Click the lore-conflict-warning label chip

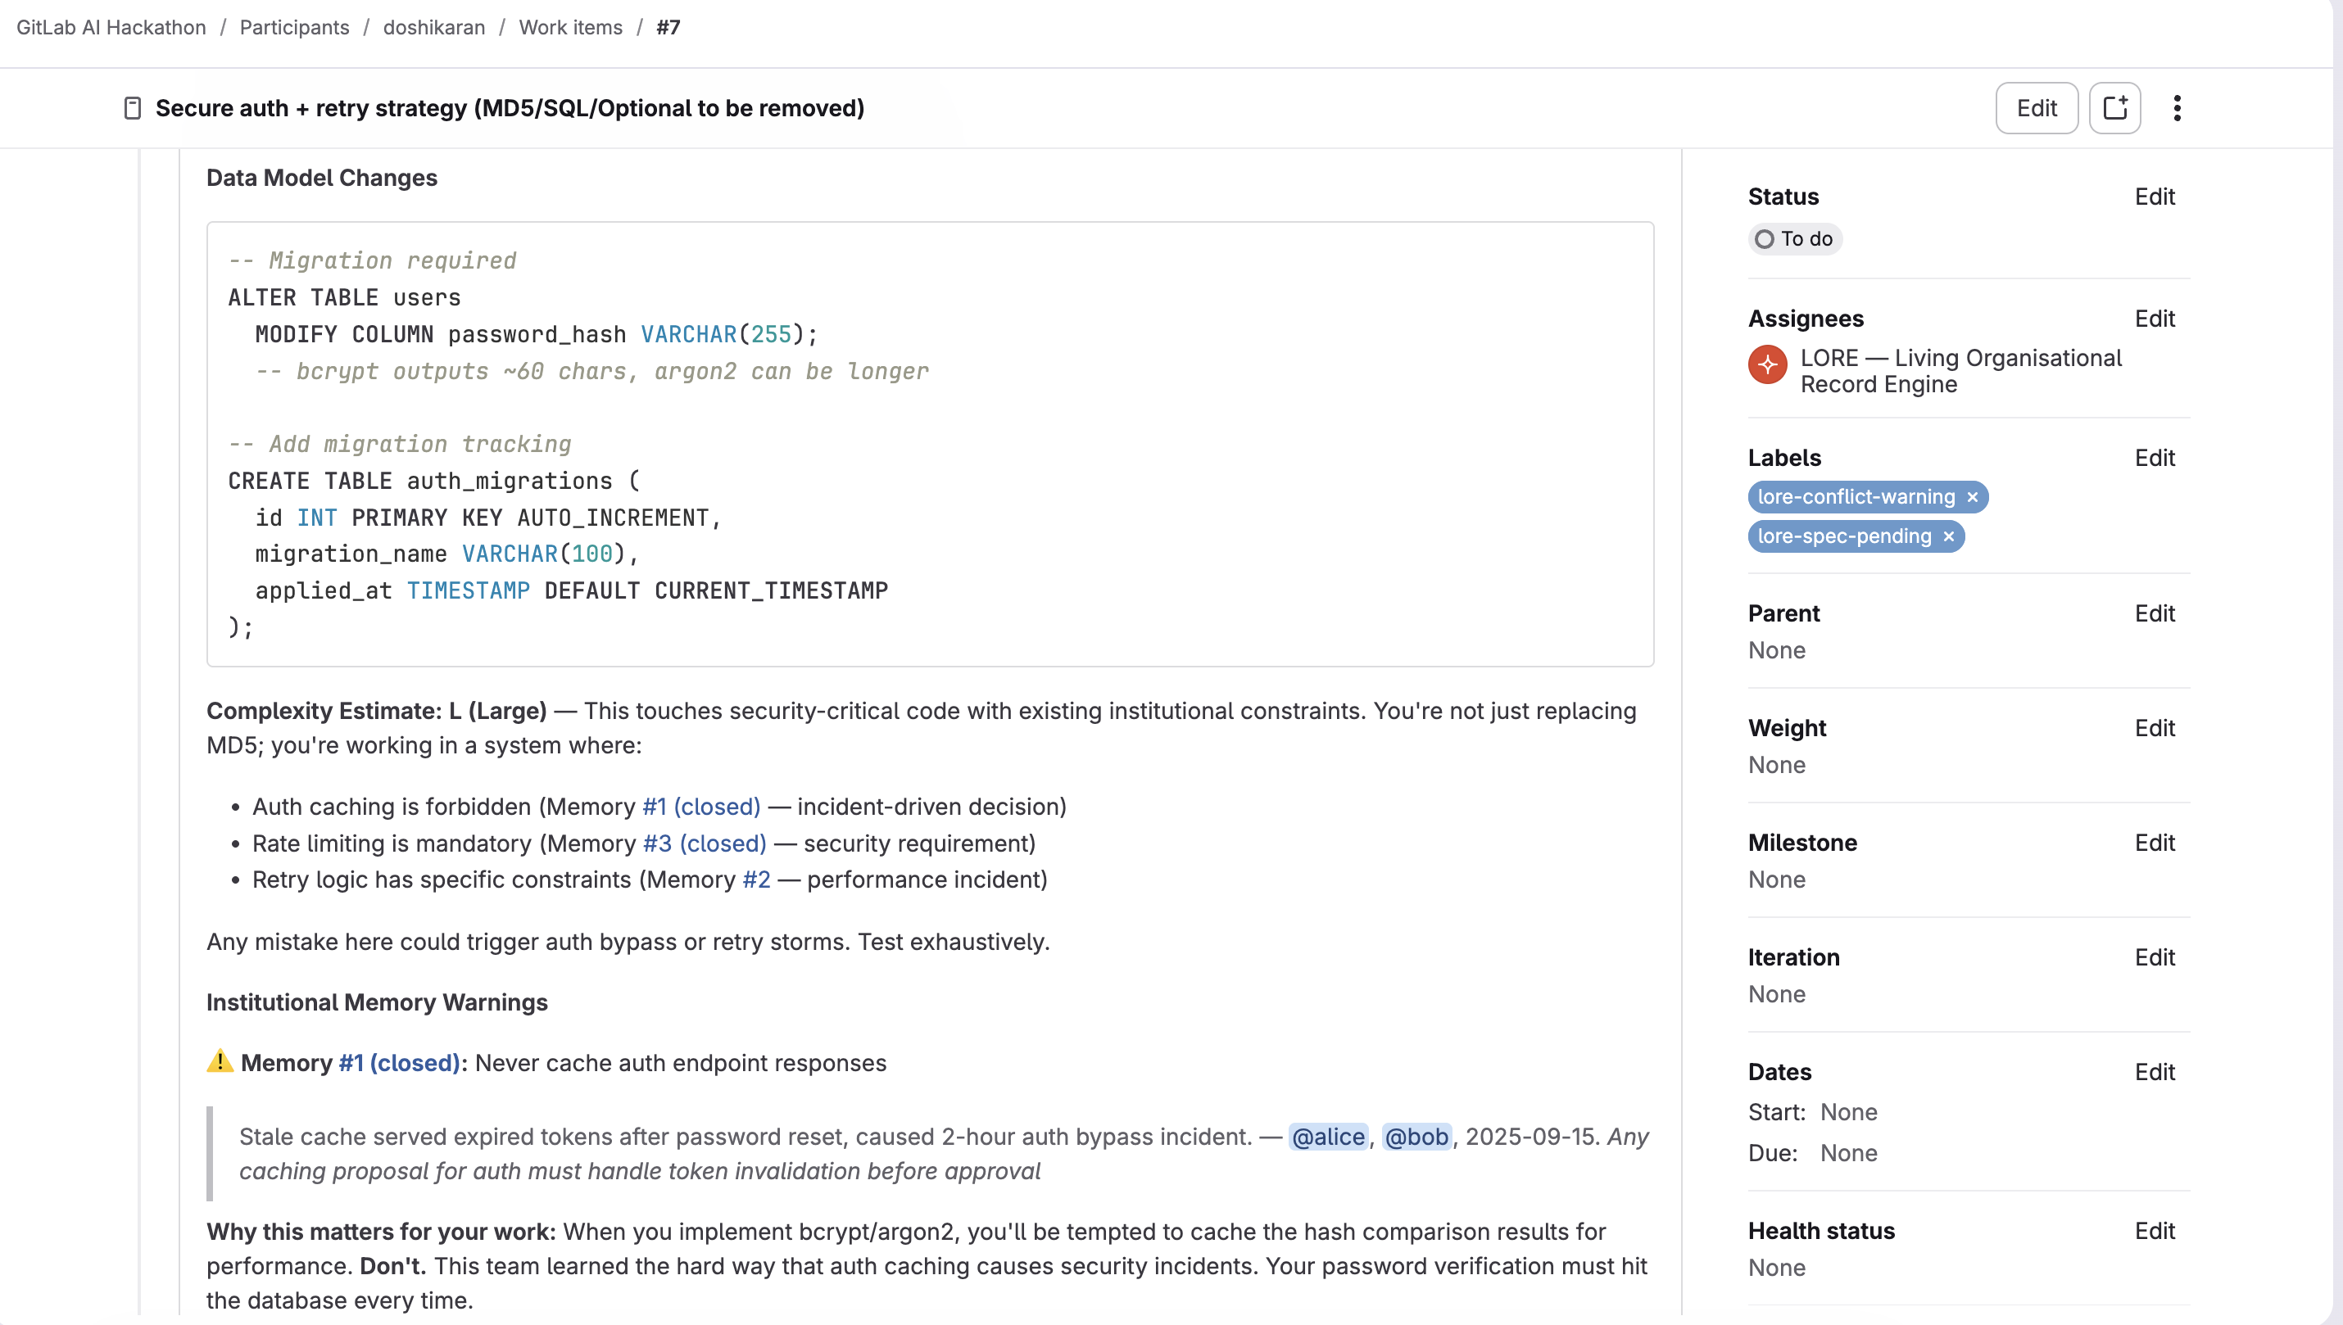point(1855,497)
